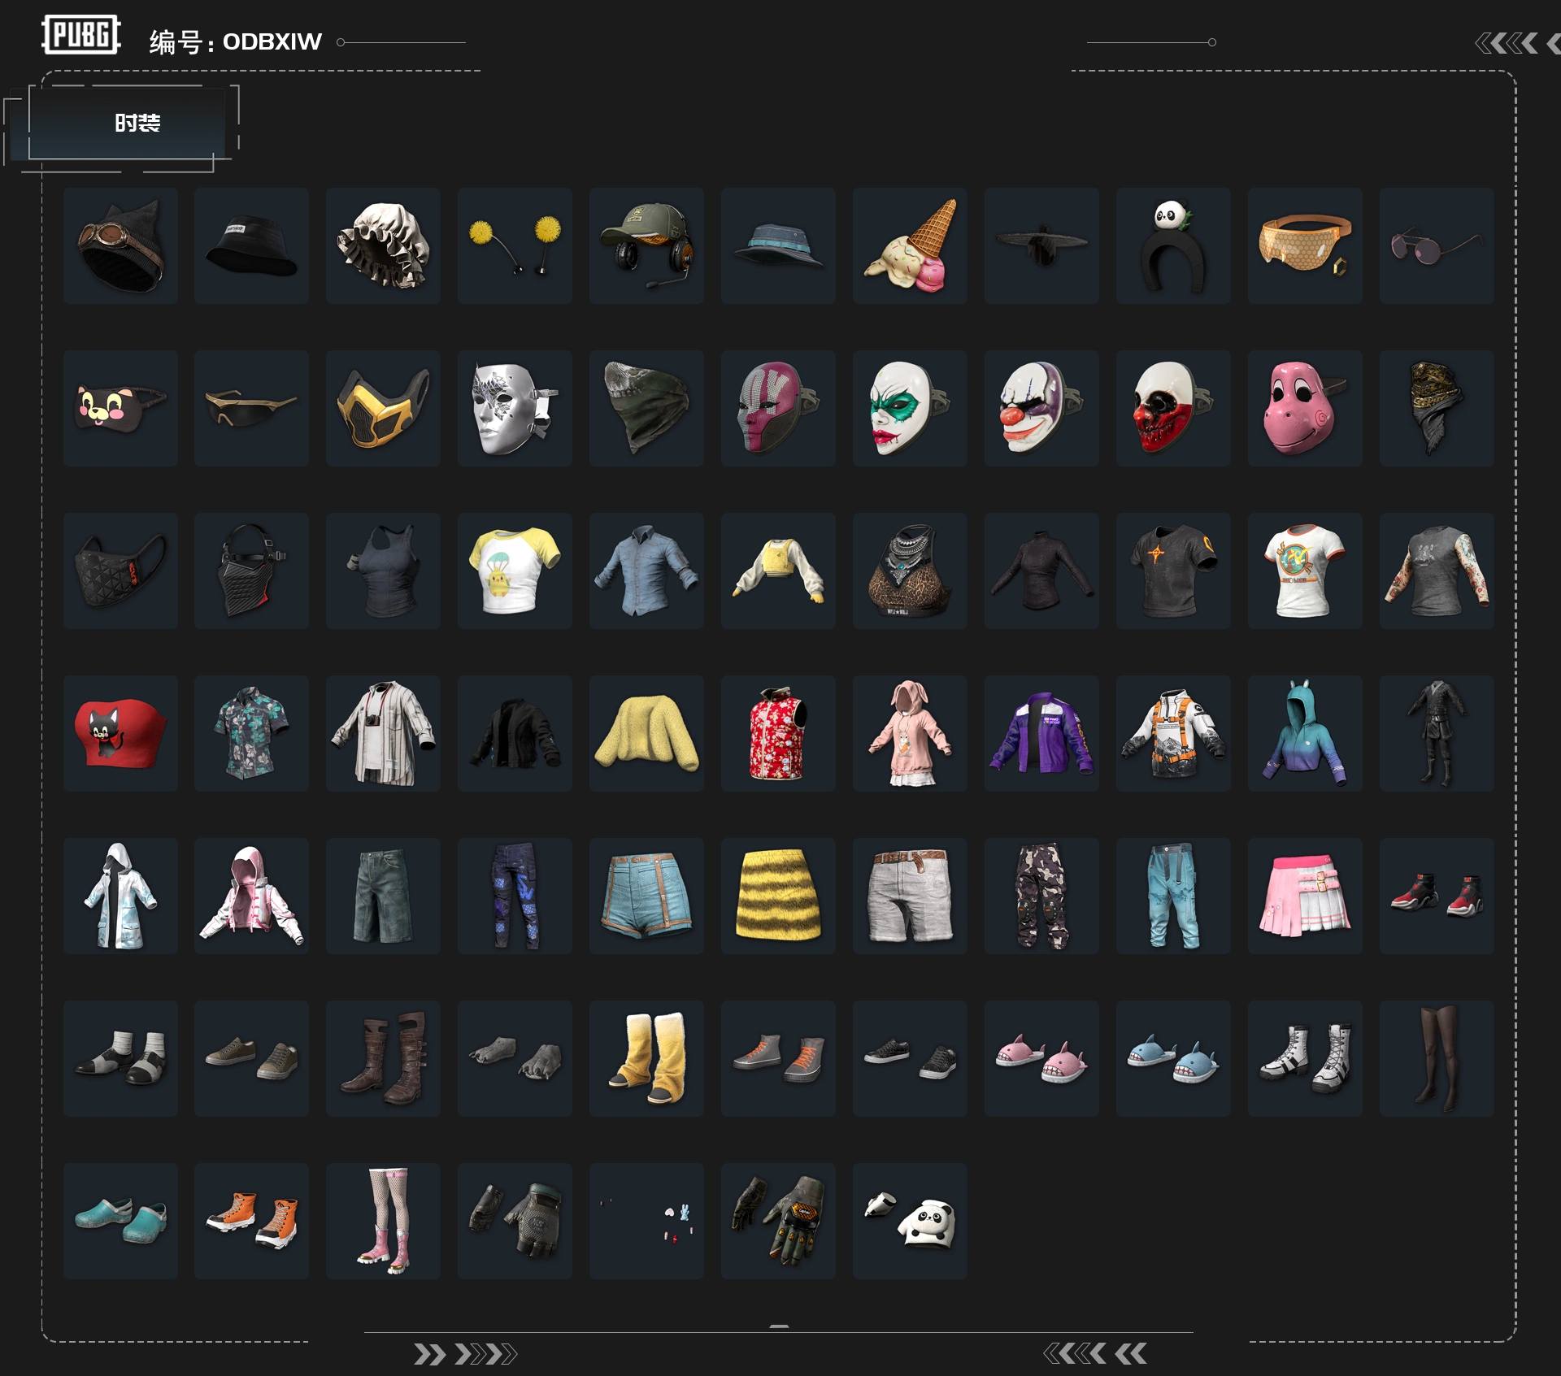Select the cat ear beanie with goggles
Image resolution: width=1561 pixels, height=1376 pixels.
pyautogui.click(x=120, y=245)
